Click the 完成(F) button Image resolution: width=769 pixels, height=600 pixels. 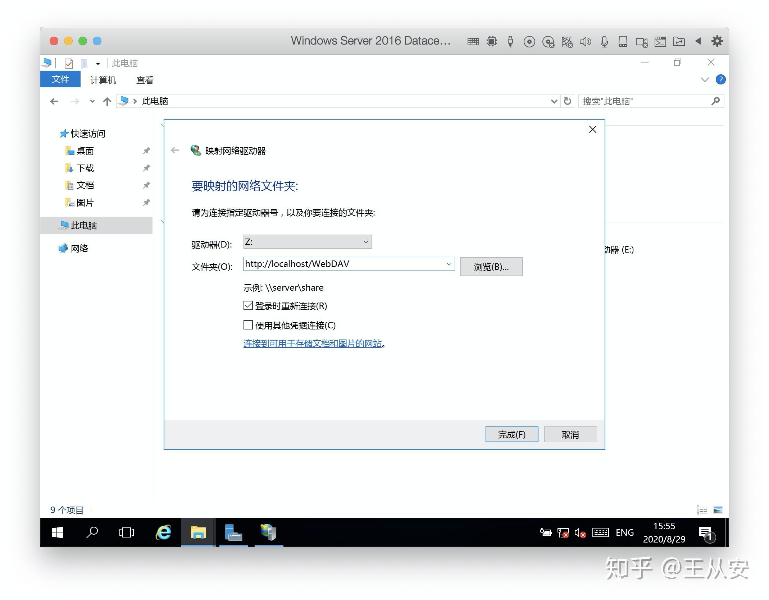pyautogui.click(x=511, y=434)
